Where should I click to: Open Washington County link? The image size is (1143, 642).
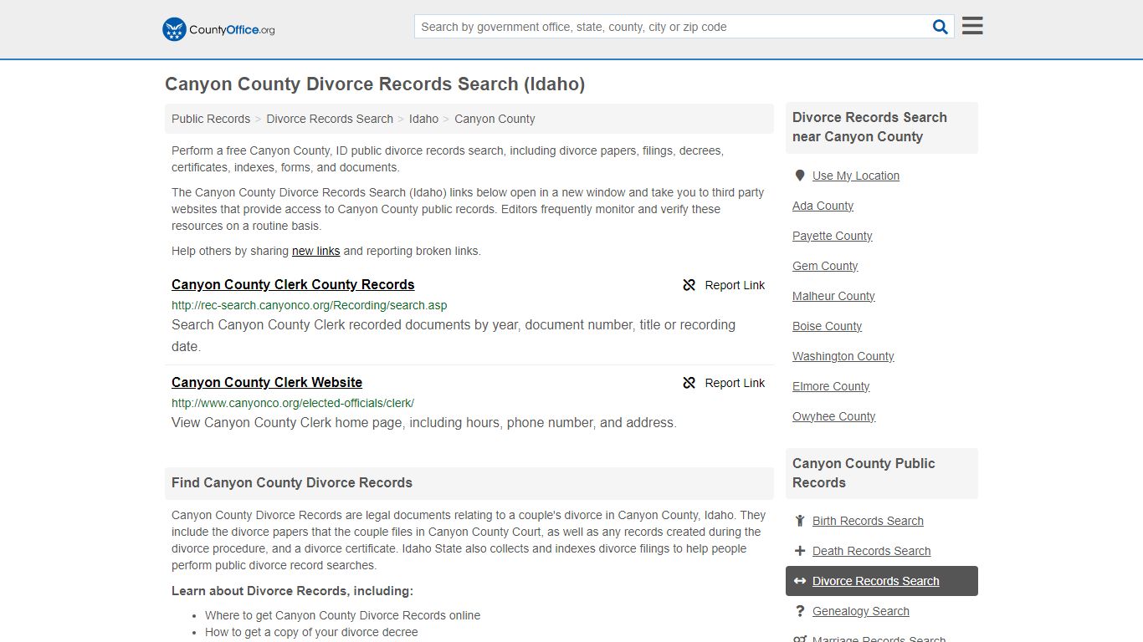(x=843, y=356)
